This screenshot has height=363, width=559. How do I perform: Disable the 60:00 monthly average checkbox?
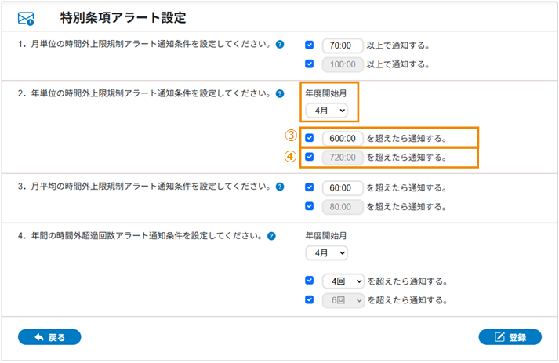310,188
